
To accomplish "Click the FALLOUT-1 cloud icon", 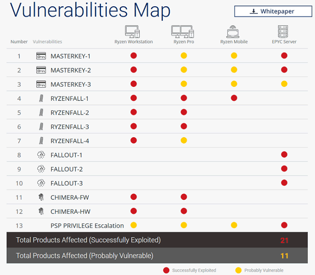I will pyautogui.click(x=41, y=155).
